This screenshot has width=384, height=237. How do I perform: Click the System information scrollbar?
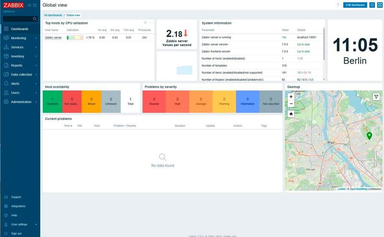click(x=324, y=44)
